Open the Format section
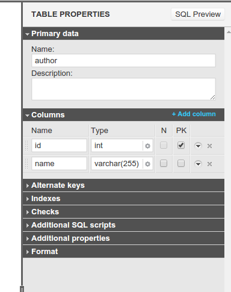 click(123, 252)
